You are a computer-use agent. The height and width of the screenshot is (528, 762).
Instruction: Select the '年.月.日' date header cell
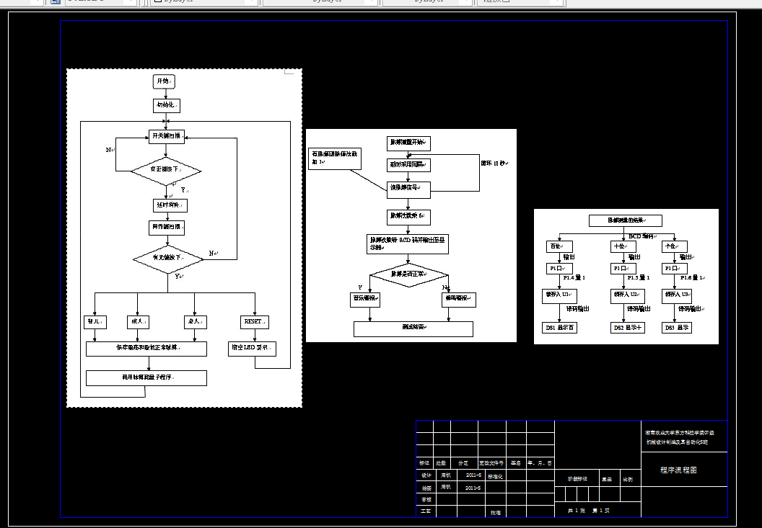(540, 463)
